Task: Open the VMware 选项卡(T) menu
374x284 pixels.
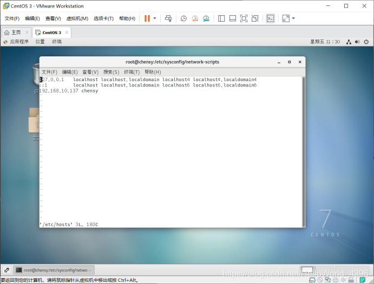Action: [x=103, y=18]
